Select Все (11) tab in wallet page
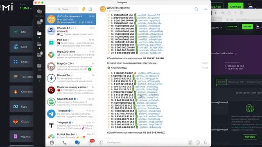The height and width of the screenshot is (147, 262). point(221,82)
